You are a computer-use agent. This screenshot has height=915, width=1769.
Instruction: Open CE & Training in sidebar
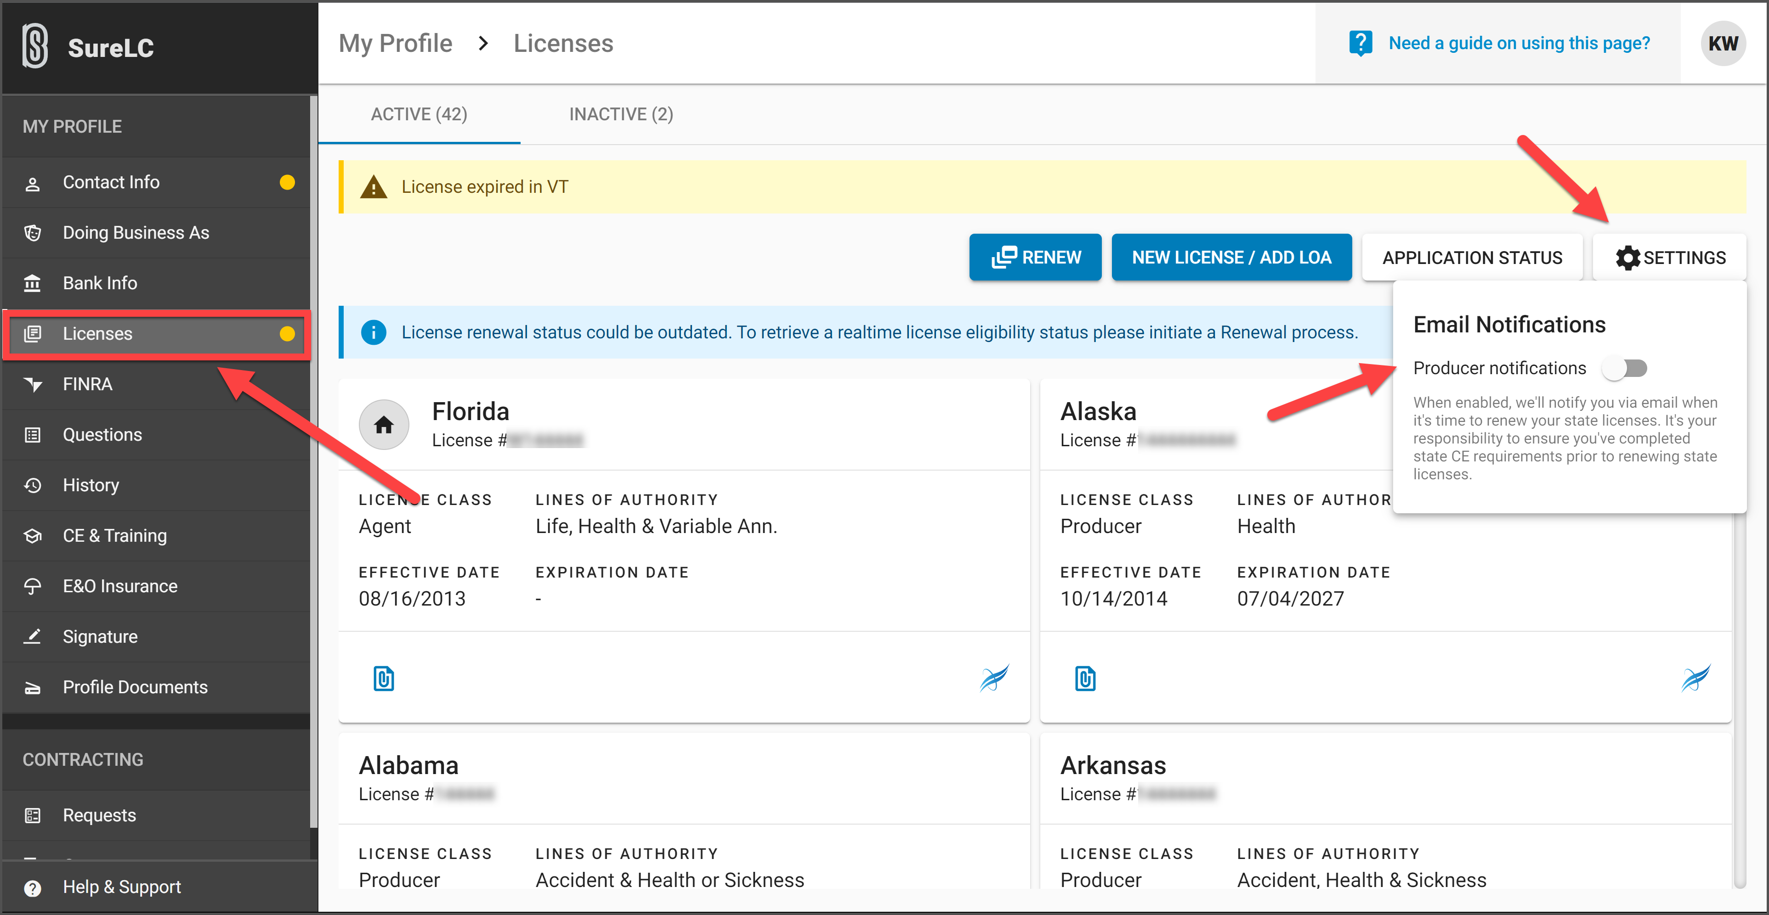[157, 535]
